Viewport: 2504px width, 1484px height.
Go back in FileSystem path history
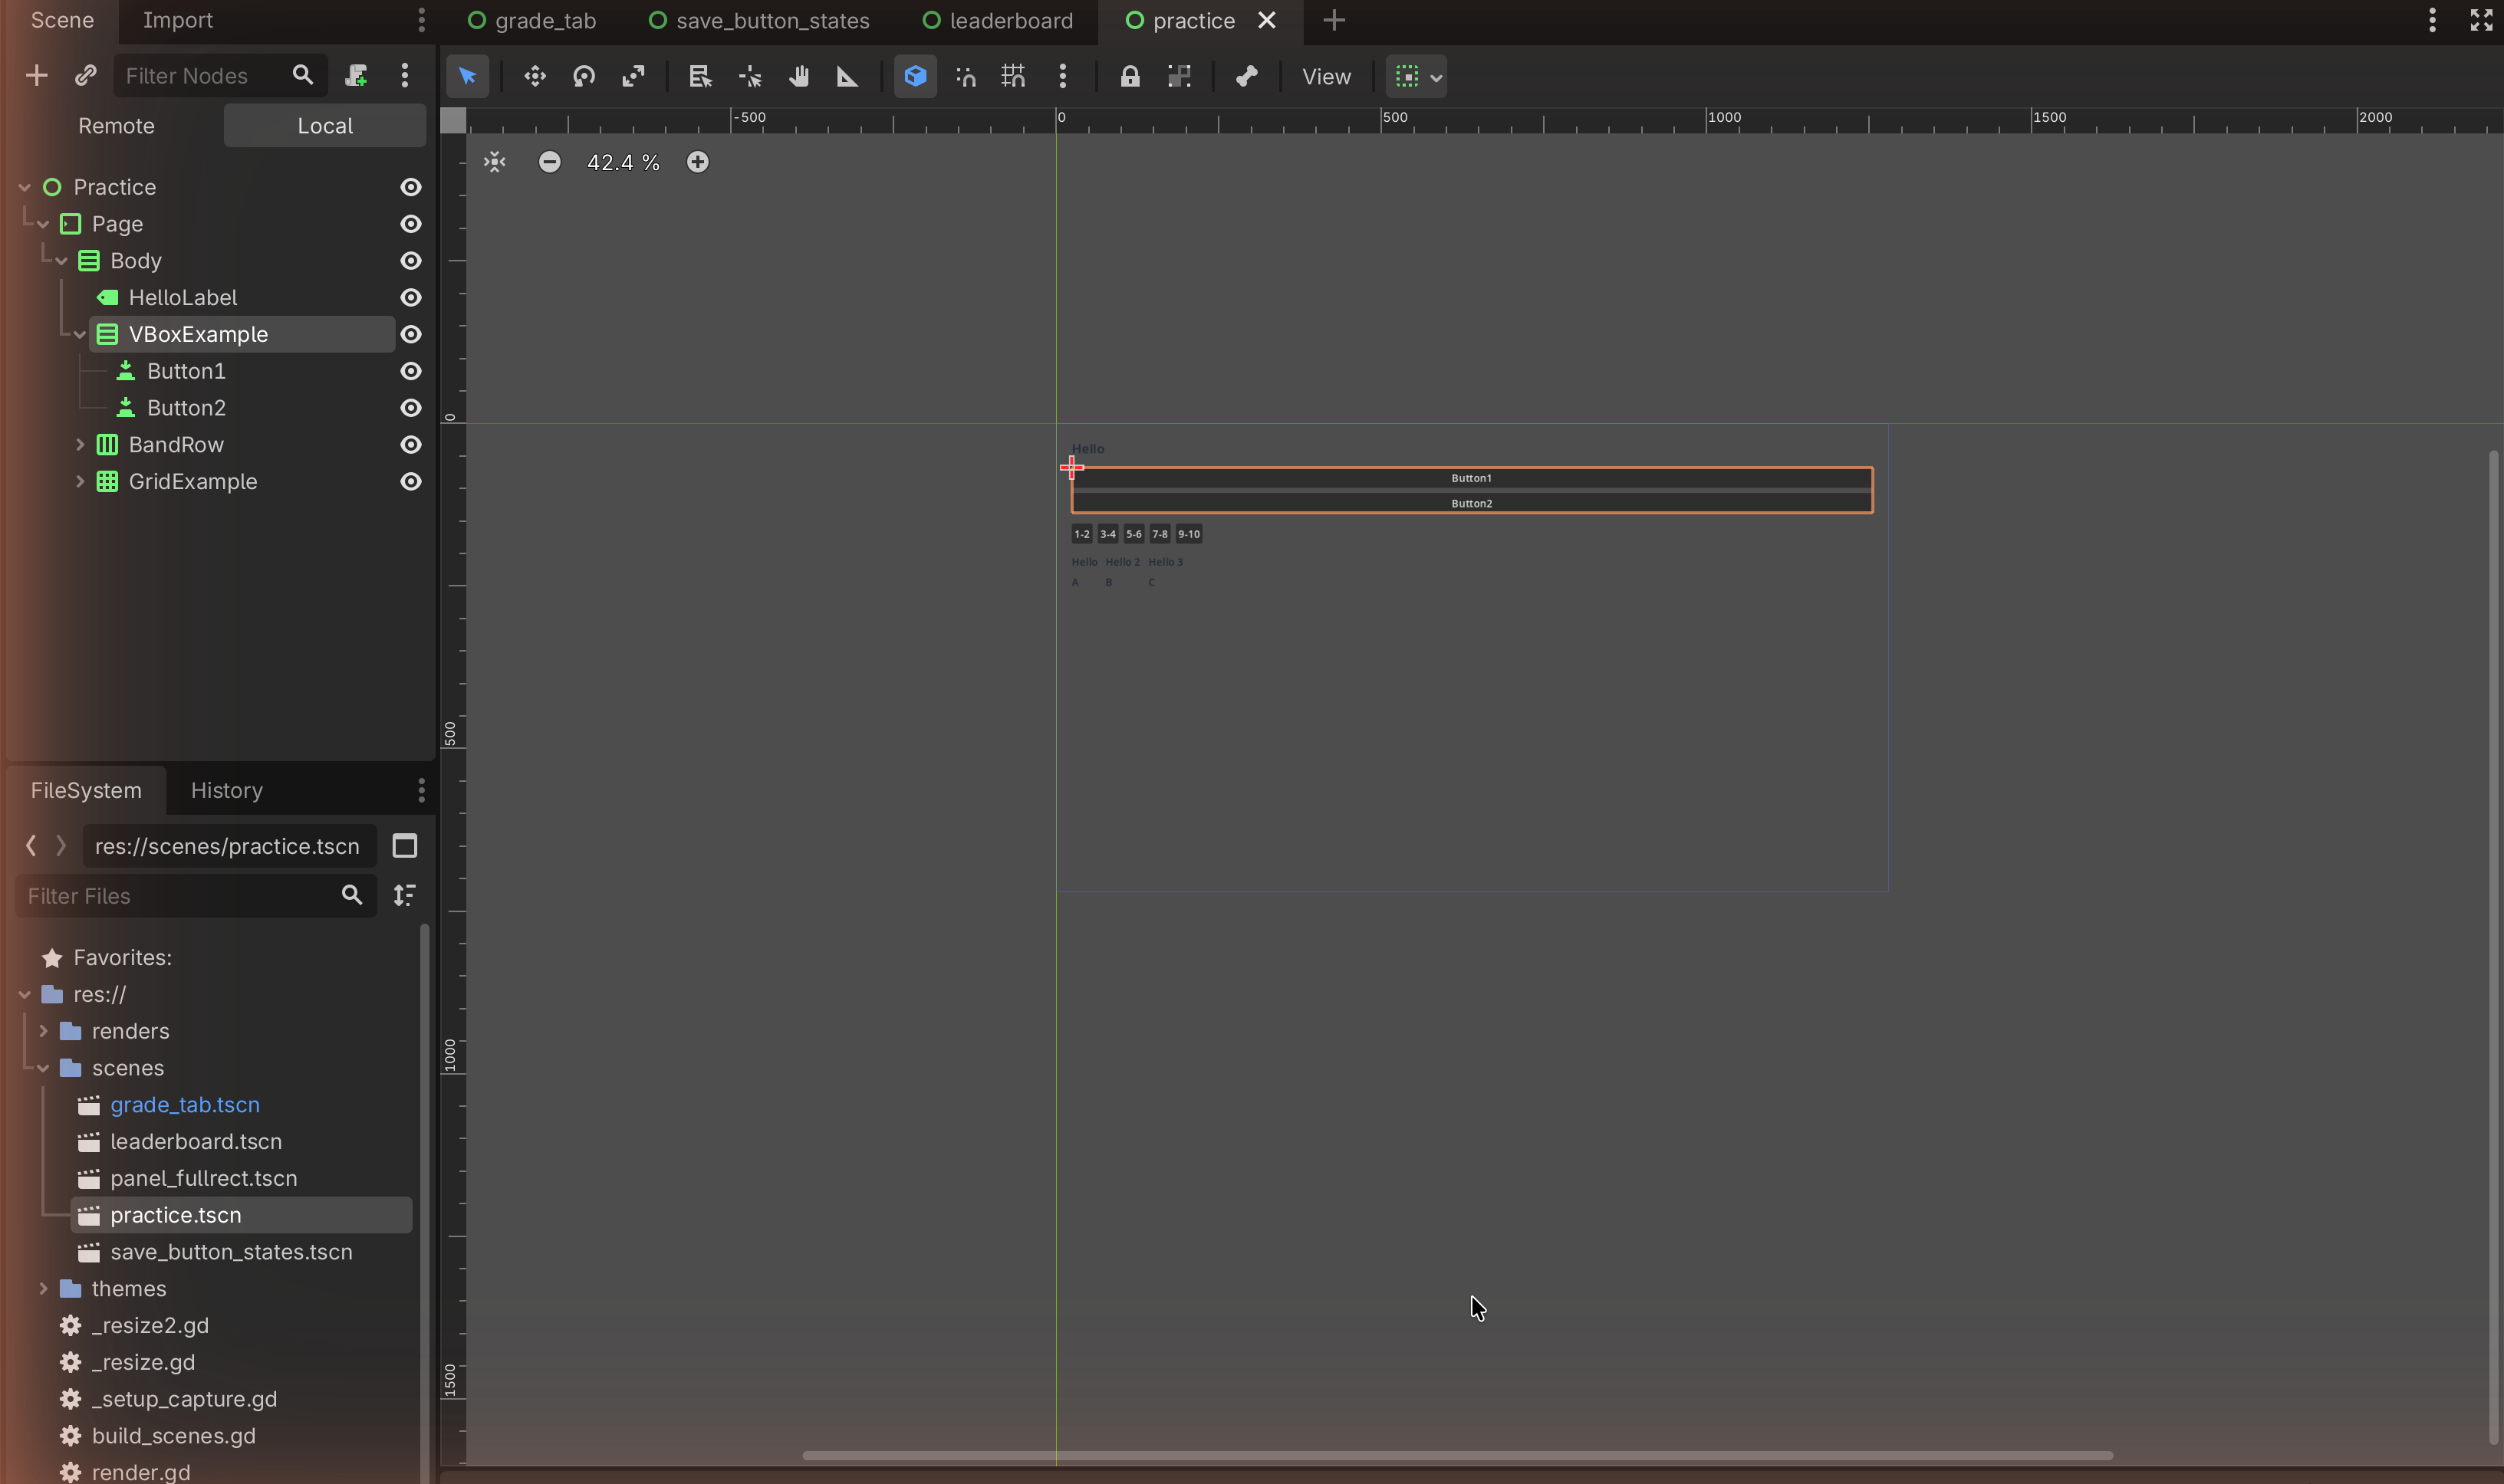click(x=31, y=846)
